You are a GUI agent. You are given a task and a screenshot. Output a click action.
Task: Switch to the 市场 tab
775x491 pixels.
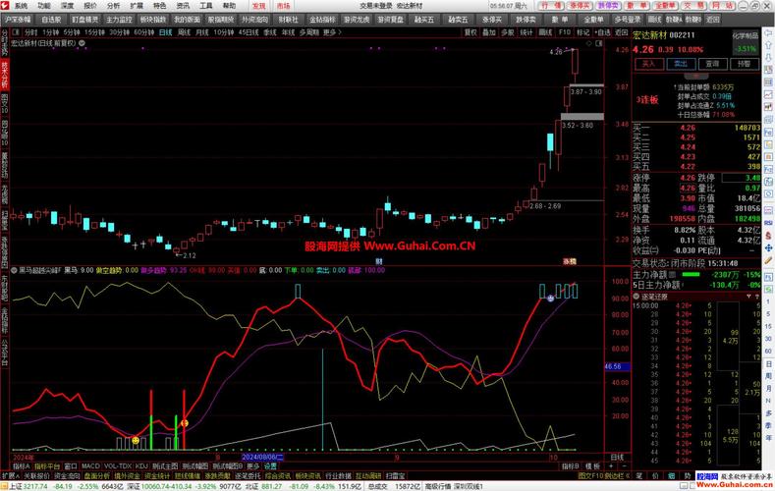point(283,6)
